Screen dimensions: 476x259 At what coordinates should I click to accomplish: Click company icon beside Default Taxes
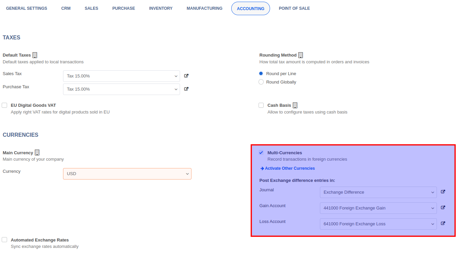pyautogui.click(x=35, y=55)
